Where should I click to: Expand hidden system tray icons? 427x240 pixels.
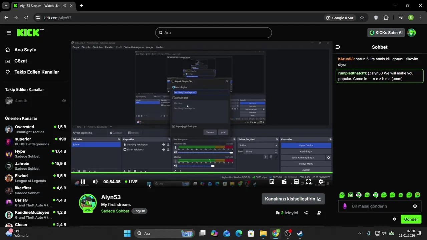coord(360,233)
